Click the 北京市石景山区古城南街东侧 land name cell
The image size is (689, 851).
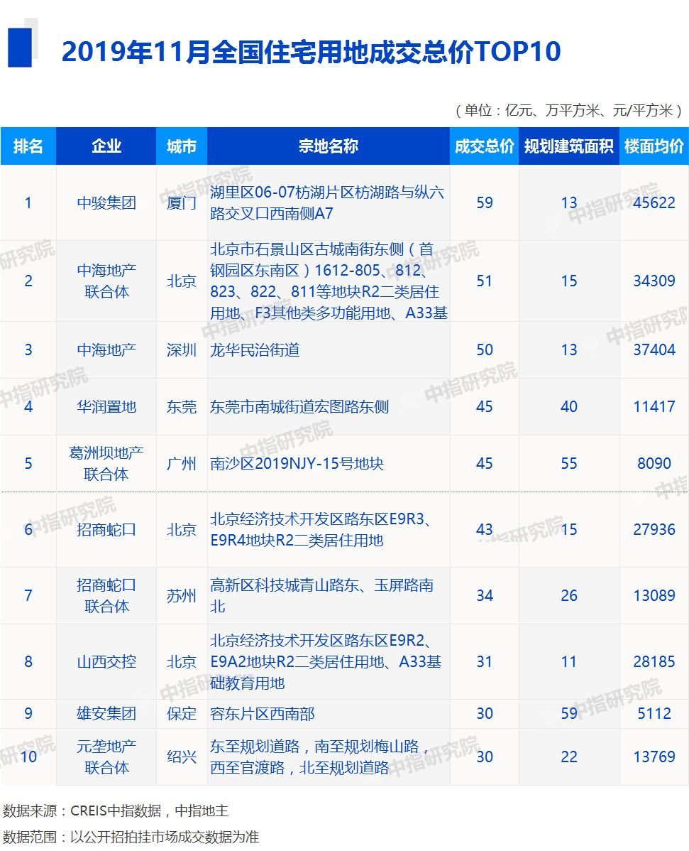[x=329, y=281]
